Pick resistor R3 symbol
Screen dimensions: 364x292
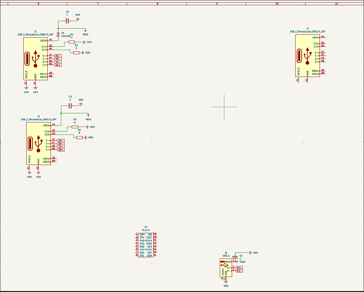[x=75, y=127]
